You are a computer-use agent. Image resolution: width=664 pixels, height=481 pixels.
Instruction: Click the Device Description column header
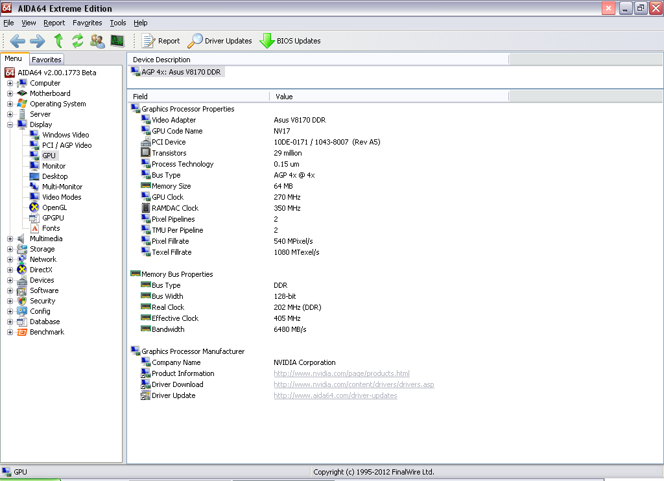(318, 60)
